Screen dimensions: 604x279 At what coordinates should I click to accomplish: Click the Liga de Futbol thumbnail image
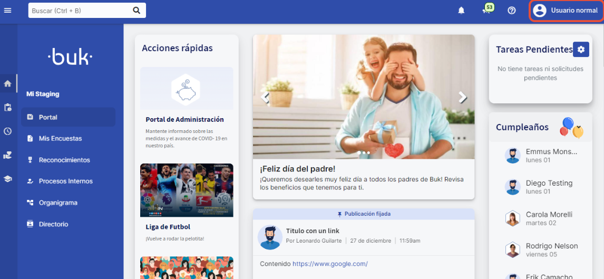(187, 190)
